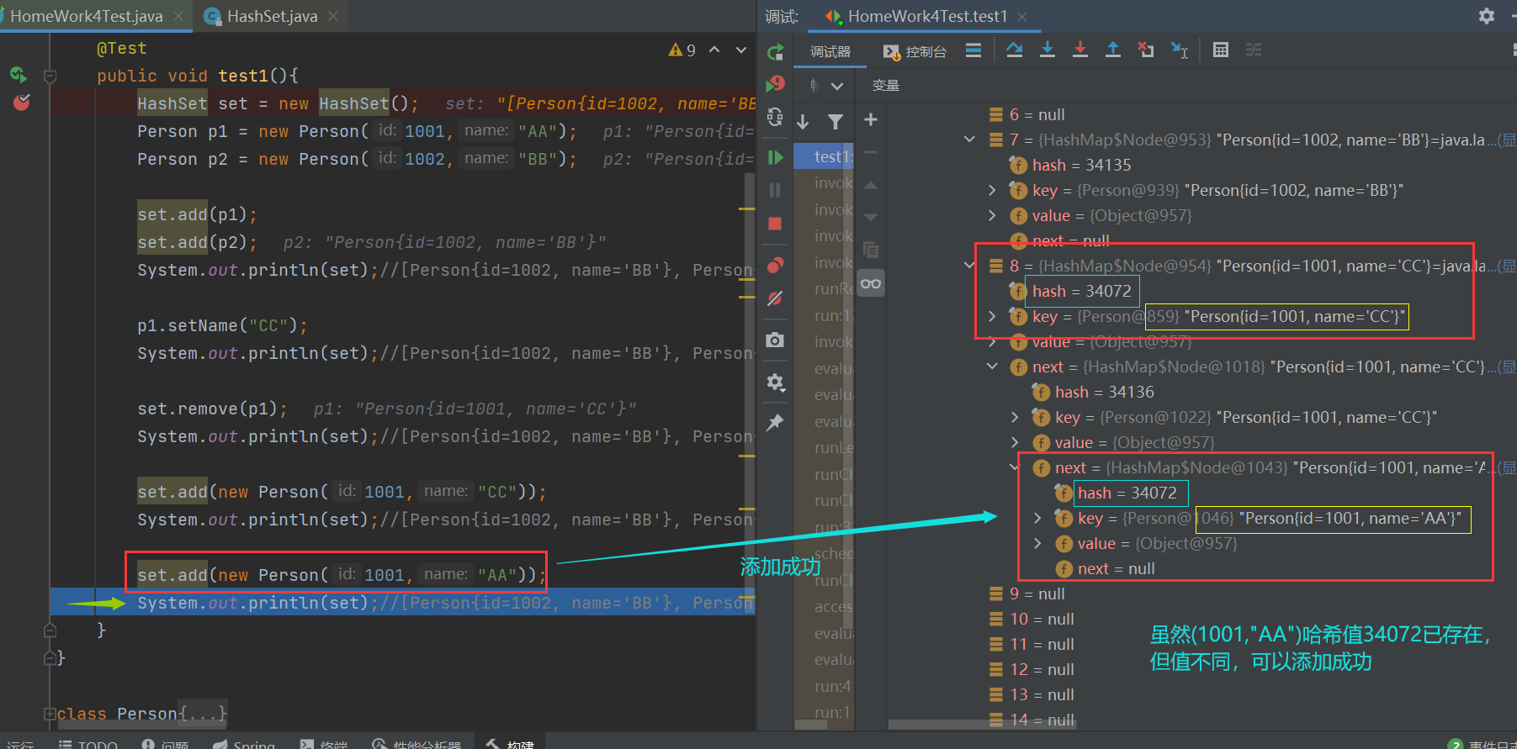View breakpoints with double red circle icon
The image size is (1517, 749).
click(775, 266)
